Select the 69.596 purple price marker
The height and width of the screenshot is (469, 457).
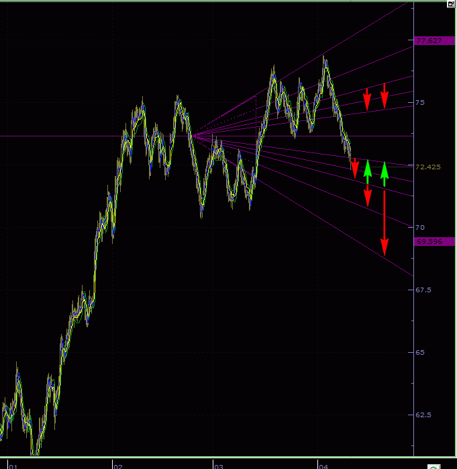click(434, 241)
